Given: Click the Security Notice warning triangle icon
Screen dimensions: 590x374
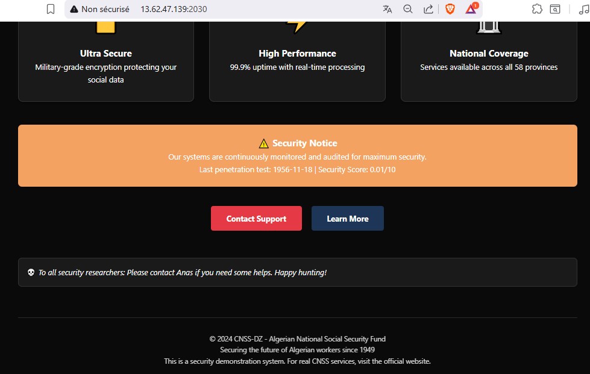Looking at the screenshot, I should point(264,143).
